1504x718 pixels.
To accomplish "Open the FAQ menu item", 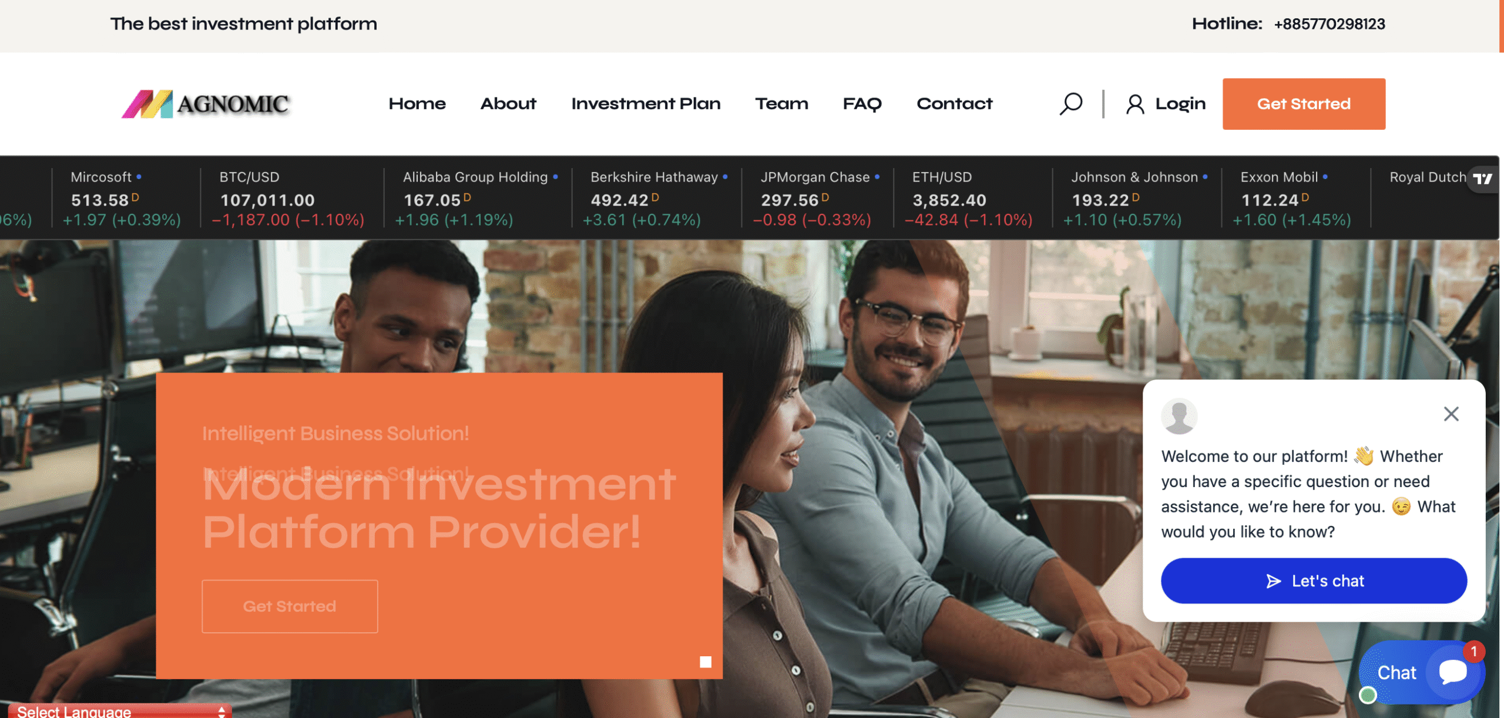I will click(x=862, y=104).
